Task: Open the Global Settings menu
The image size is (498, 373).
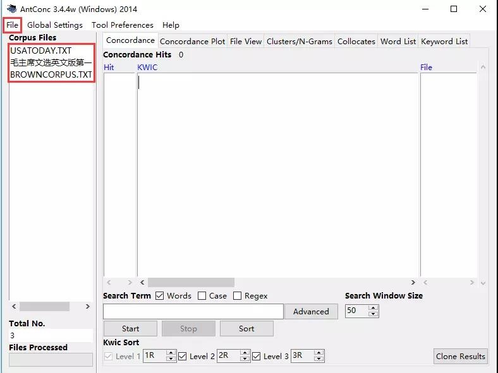Action: pos(54,25)
